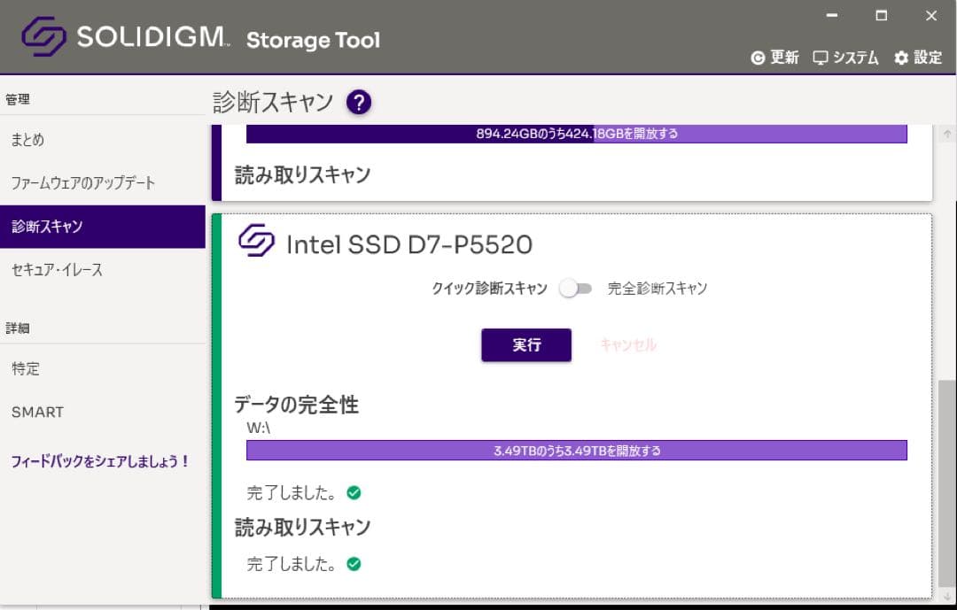Click the lower 読み取りスキャン heading in Intel card
The height and width of the screenshot is (610, 957).
pyautogui.click(x=303, y=527)
